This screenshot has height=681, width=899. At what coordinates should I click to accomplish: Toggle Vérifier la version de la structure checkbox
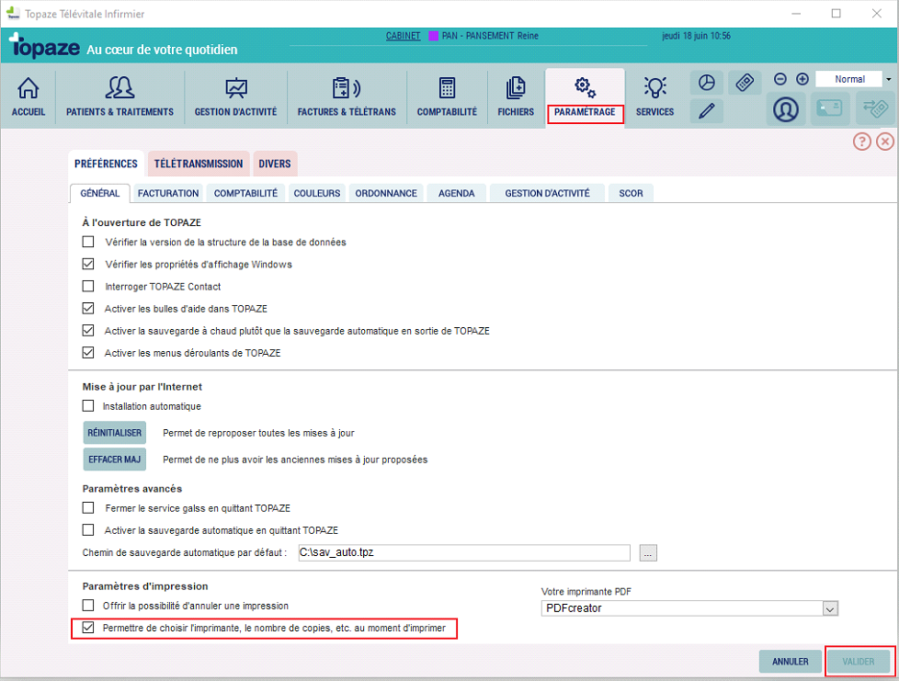(x=87, y=242)
